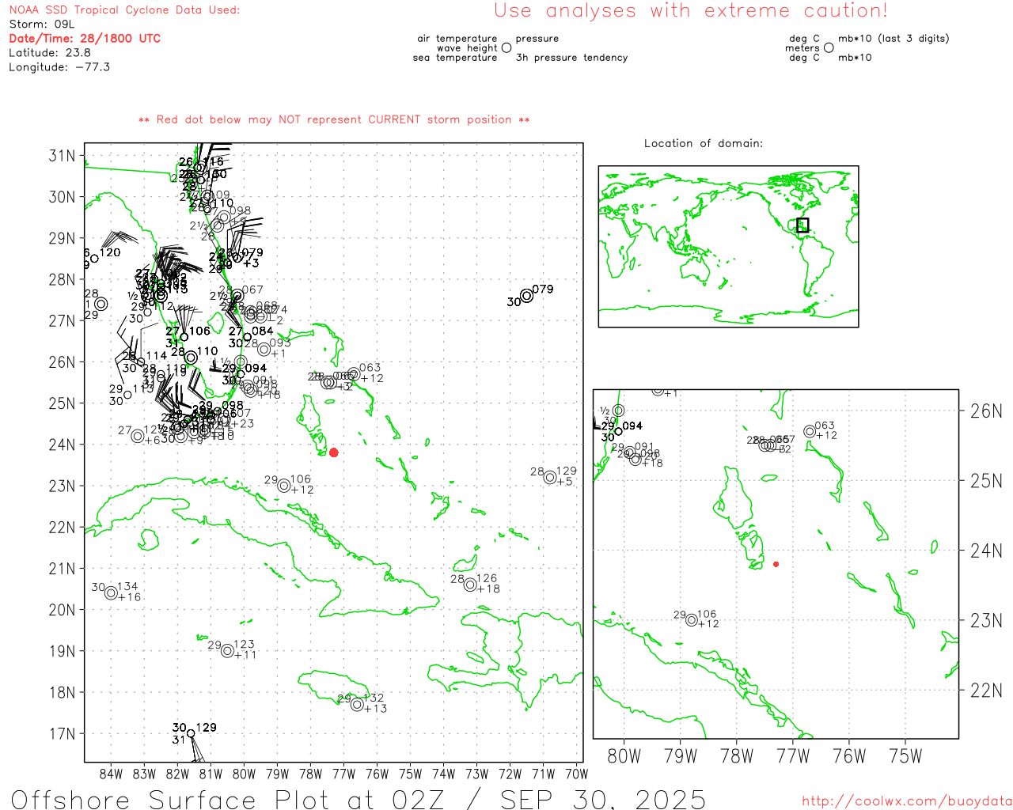Click the 'Use analyses with extreme caution!' warning

pos(691,11)
